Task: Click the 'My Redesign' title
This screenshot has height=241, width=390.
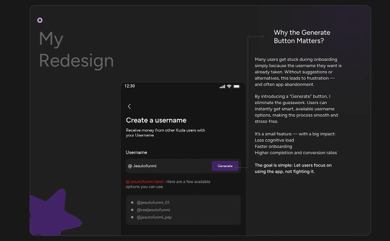Action: point(76,49)
